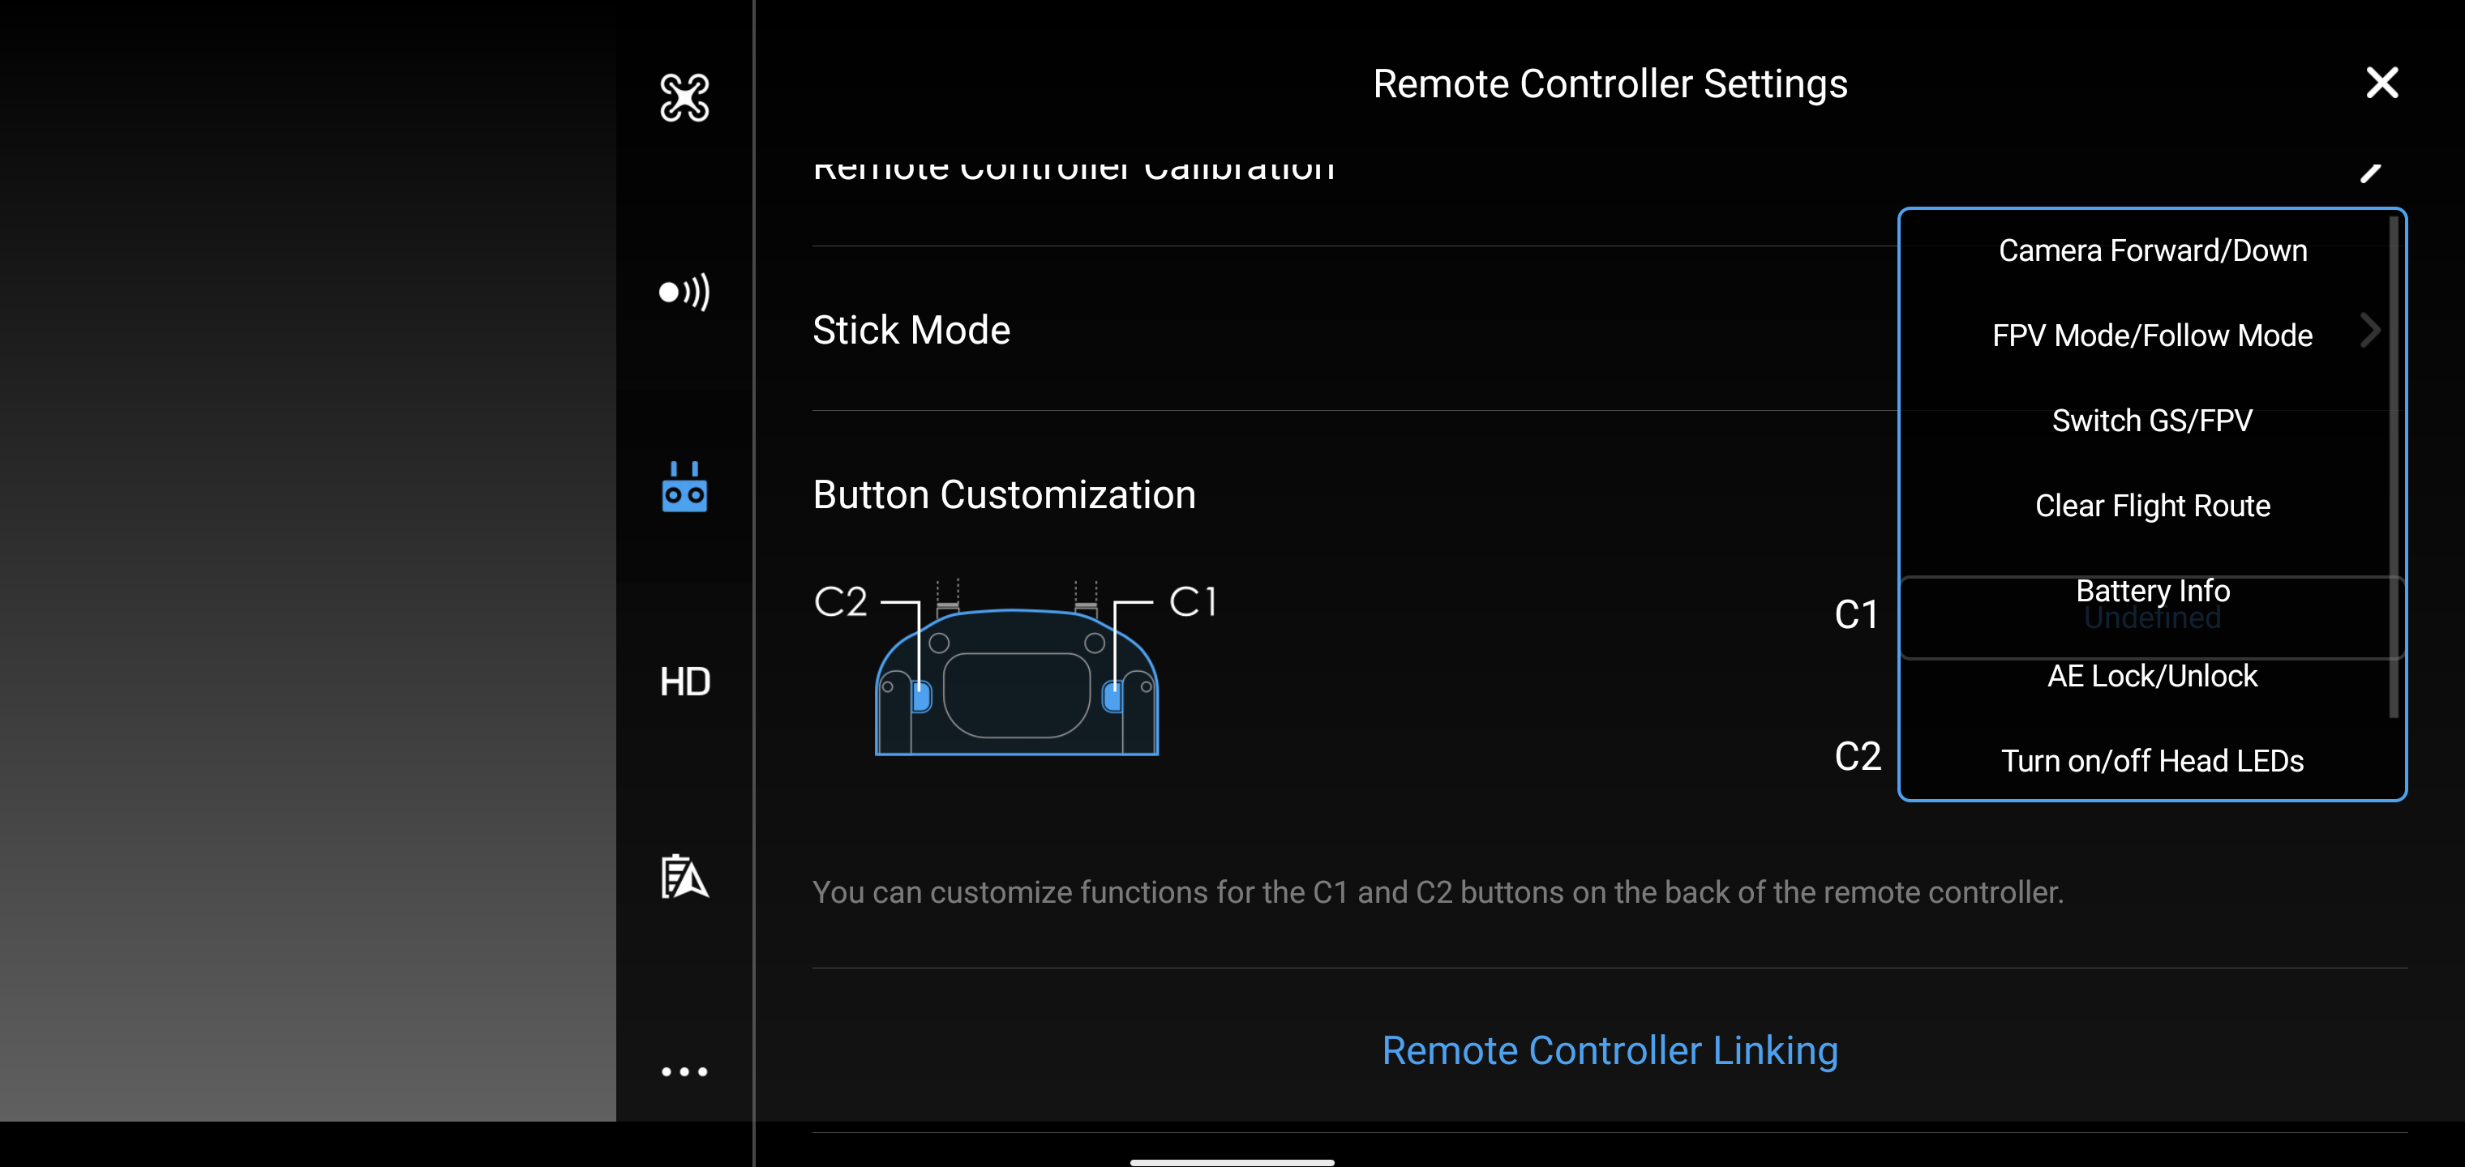
Task: Select Camera Forward/Down option
Action: coord(2152,250)
